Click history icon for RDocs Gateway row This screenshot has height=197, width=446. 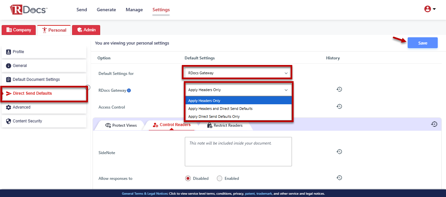(339, 89)
